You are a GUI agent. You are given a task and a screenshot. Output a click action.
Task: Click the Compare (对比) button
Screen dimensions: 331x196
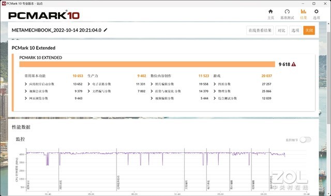click(281, 30)
